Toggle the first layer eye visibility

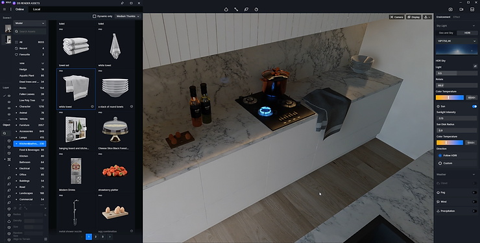pyautogui.click(x=9, y=96)
